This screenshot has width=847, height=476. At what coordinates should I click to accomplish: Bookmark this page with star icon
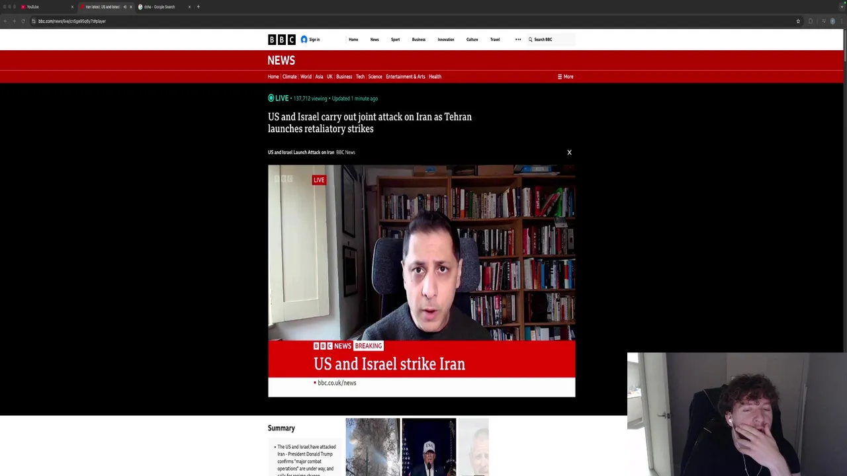798,21
